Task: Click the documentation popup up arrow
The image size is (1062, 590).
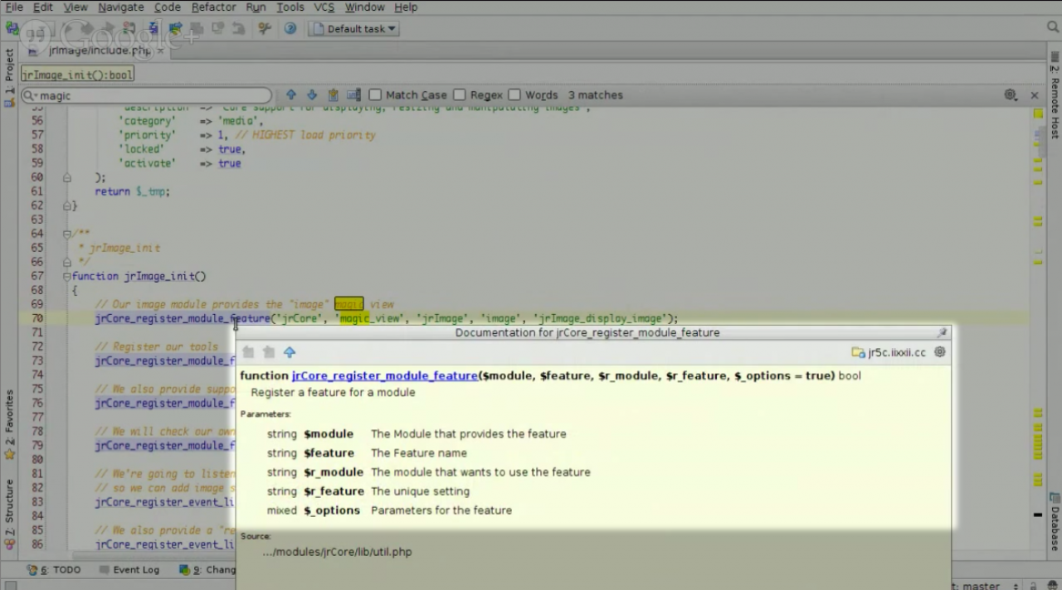Action: coord(290,352)
